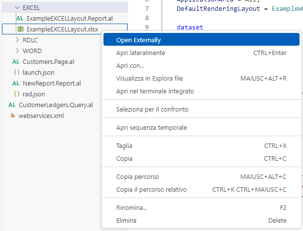Click the AL icon of Customers.Page.al

pos(16,62)
